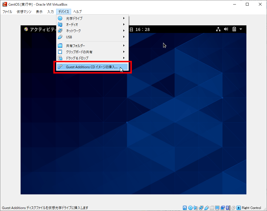Click the network status bar icon

(201, 208)
